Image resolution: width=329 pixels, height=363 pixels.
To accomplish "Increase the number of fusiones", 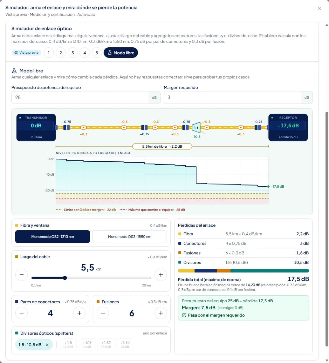I will coord(161,313).
